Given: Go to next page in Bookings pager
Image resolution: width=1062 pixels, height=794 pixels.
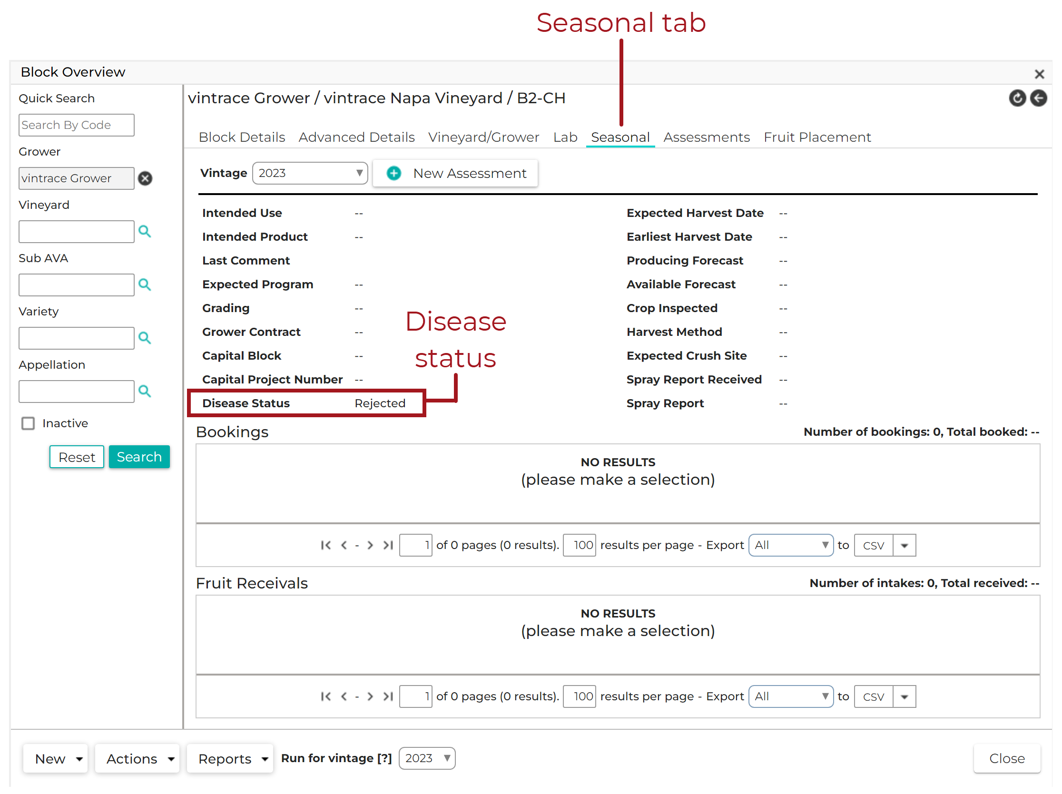Looking at the screenshot, I should (370, 545).
